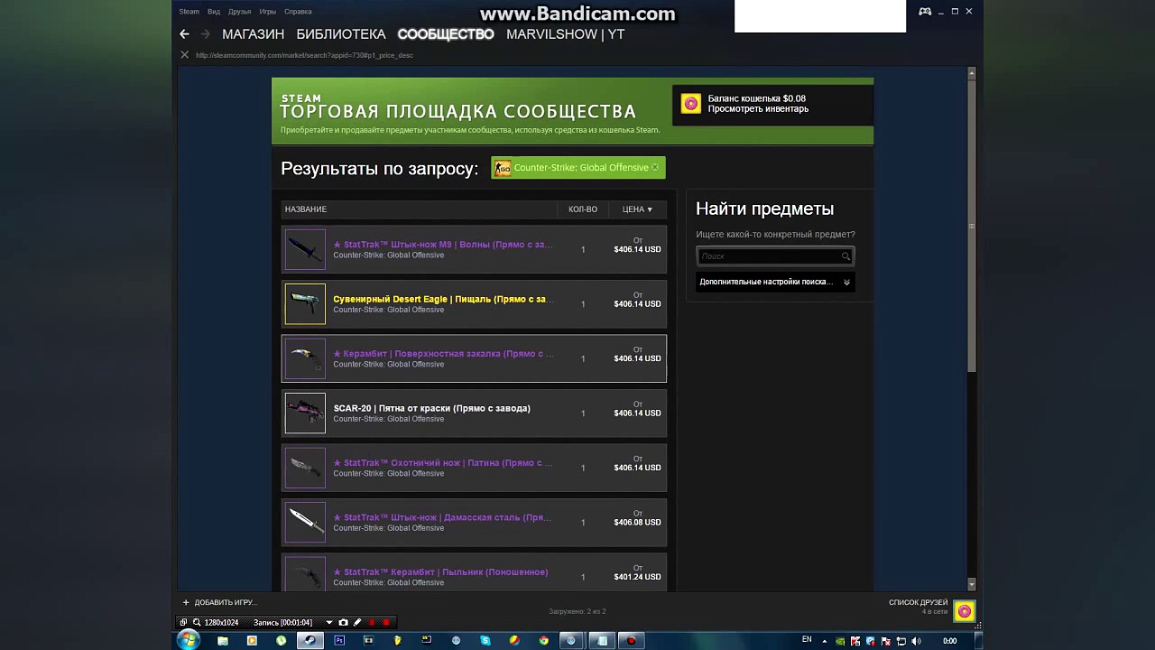Open the system volume tray icon
The width and height of the screenshot is (1155, 650).
coord(917,641)
